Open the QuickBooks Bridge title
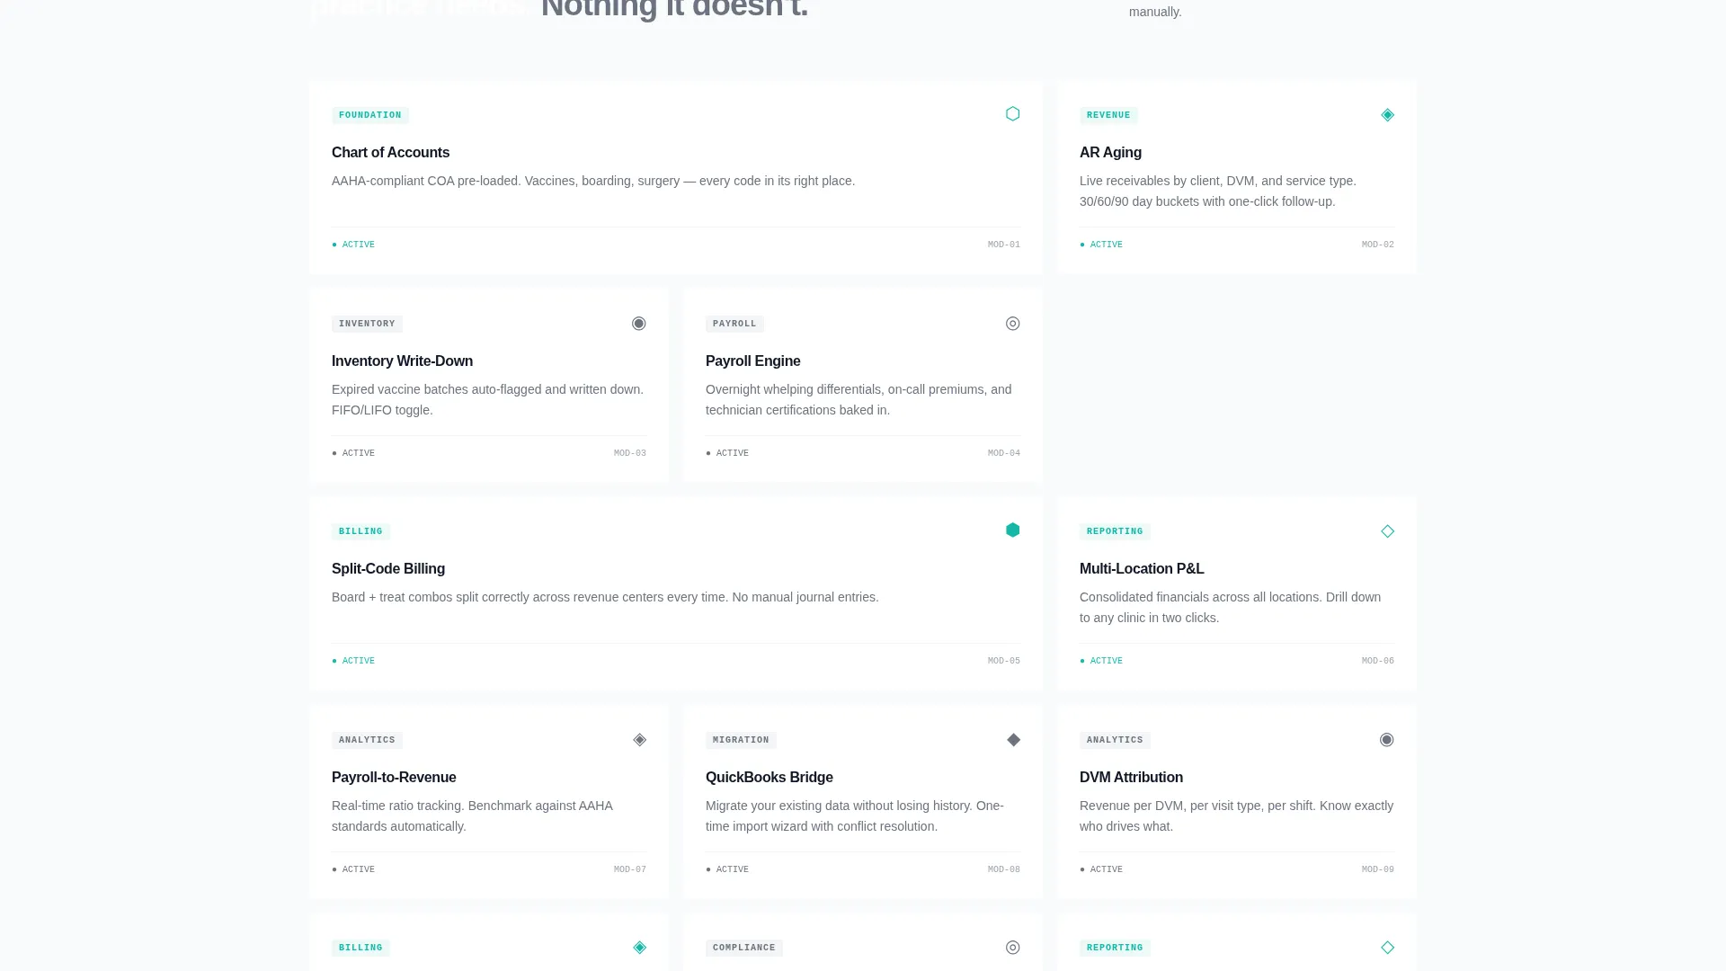This screenshot has height=971, width=1726. 770,778
